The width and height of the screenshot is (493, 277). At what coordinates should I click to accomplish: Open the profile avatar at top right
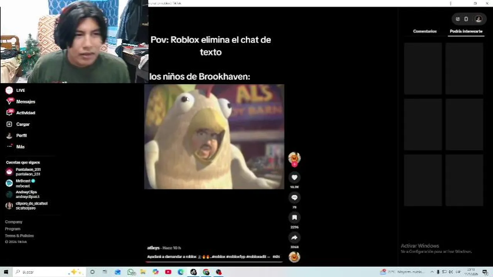(478, 19)
